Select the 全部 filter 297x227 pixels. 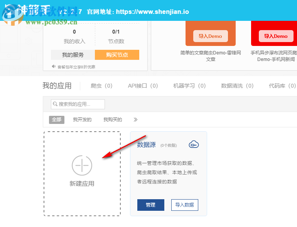coord(57,120)
